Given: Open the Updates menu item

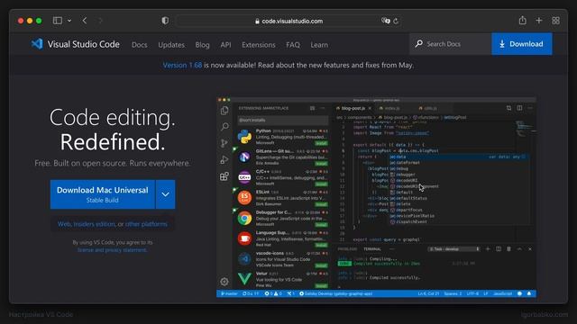Looking at the screenshot, I should [171, 45].
